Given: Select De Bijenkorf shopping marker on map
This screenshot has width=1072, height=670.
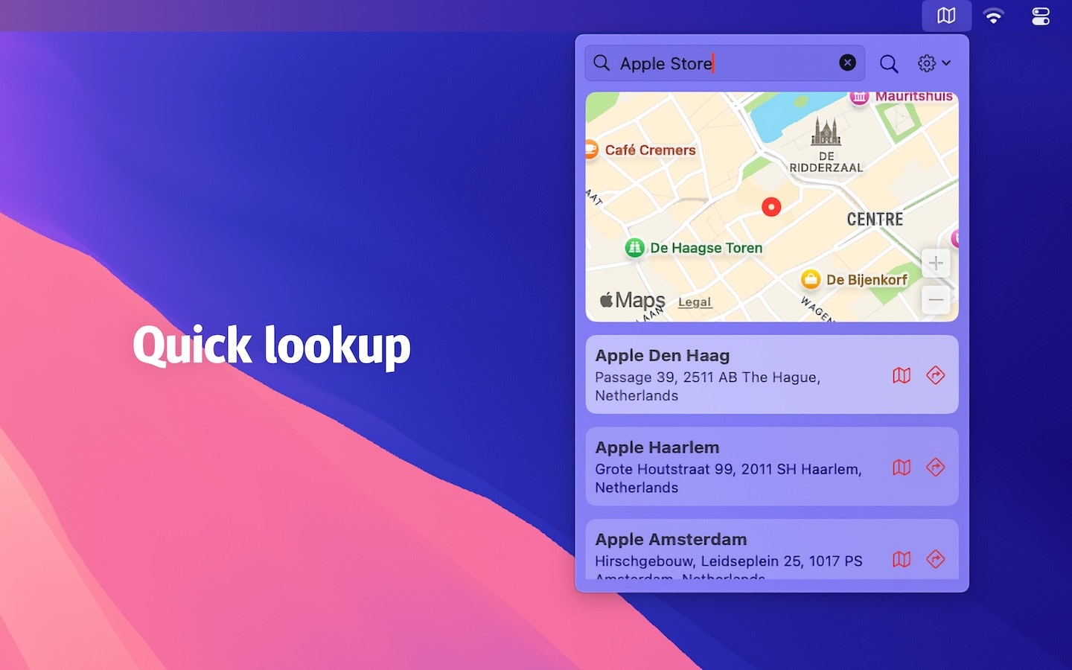Looking at the screenshot, I should (x=810, y=279).
